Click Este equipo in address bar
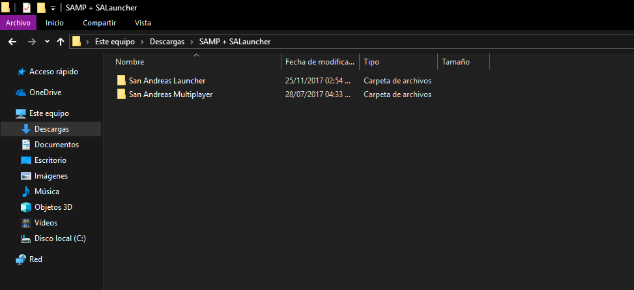Image resolution: width=634 pixels, height=290 pixels. (115, 42)
